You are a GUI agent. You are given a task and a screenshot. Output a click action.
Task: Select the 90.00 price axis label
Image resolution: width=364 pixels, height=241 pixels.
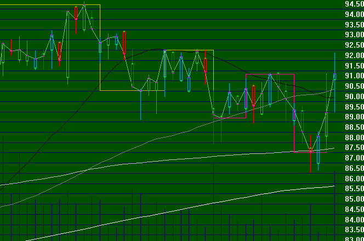[x=355, y=96]
